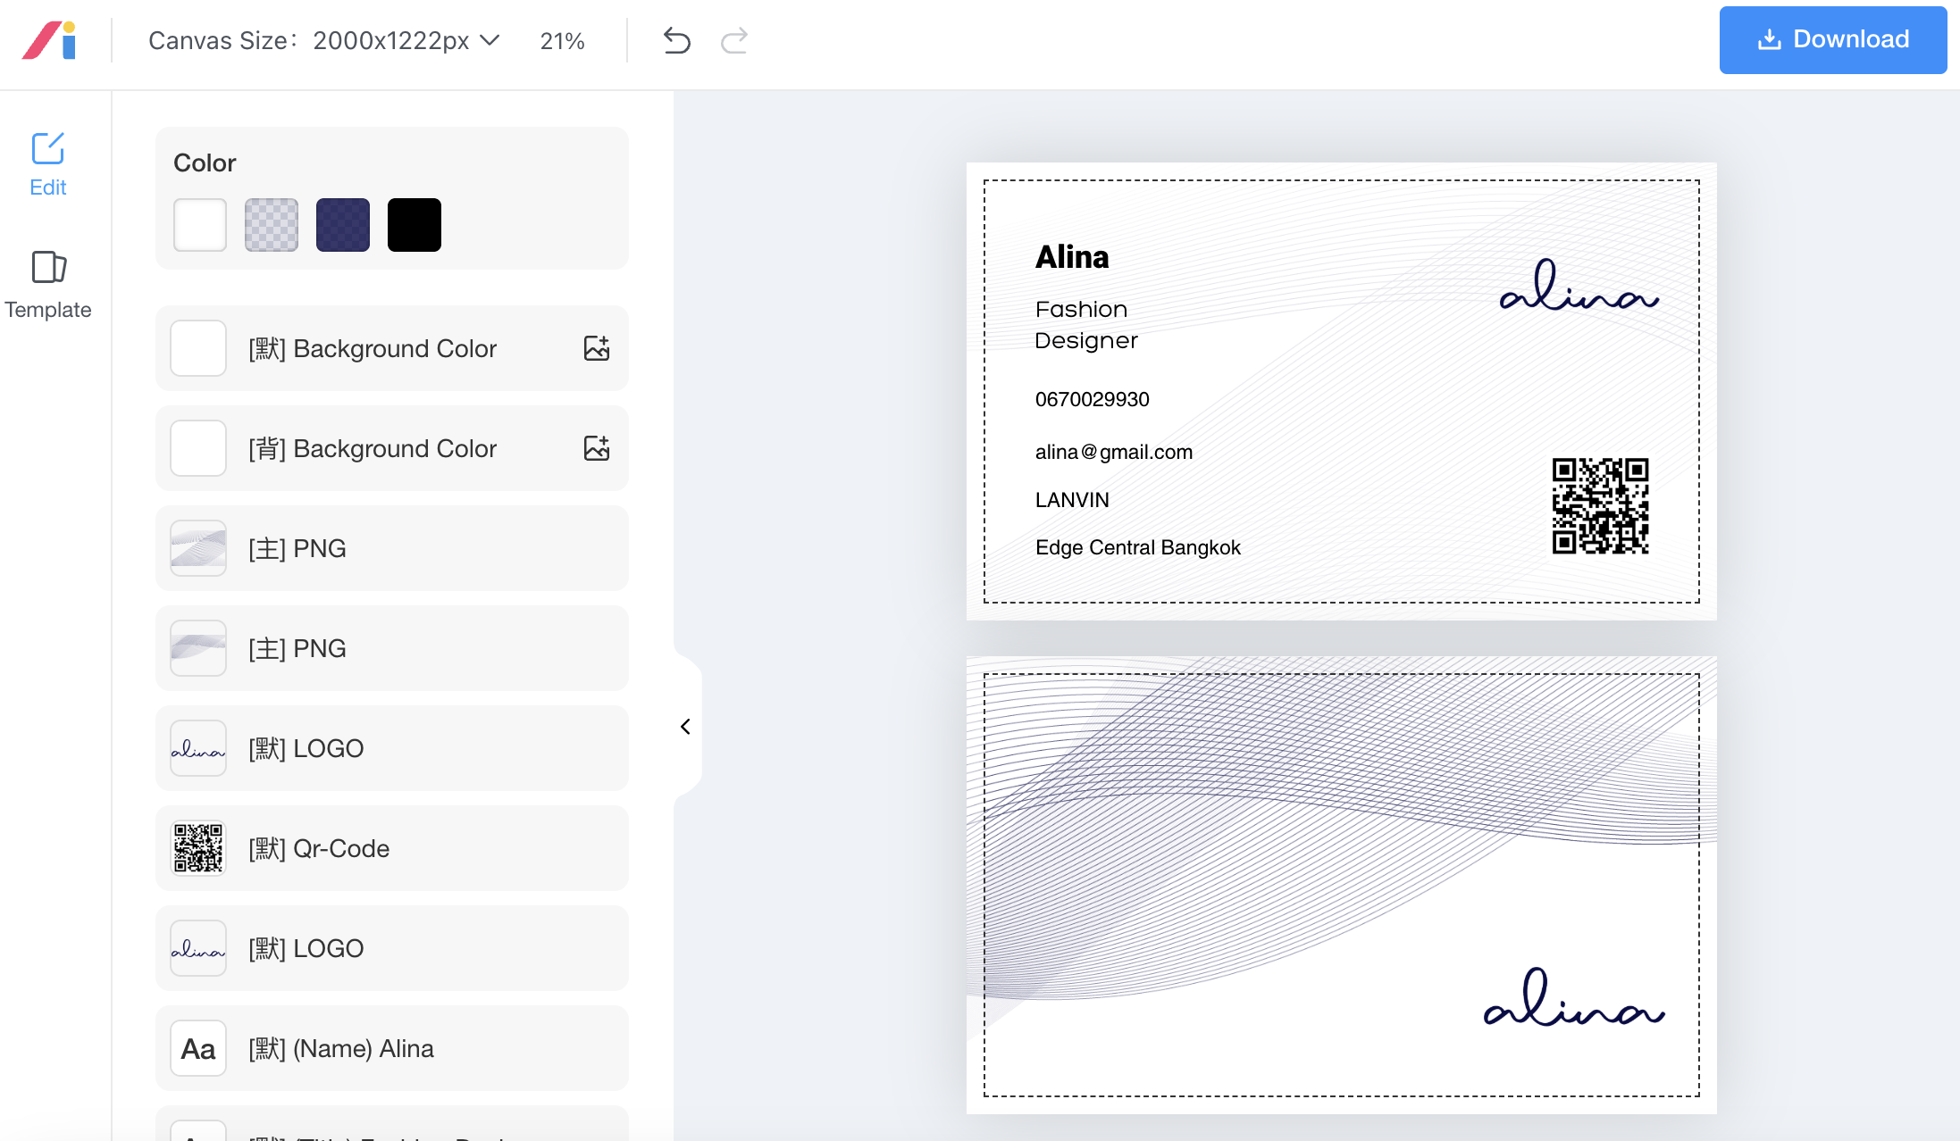
Task: Choose the black color swatch
Action: (415, 225)
